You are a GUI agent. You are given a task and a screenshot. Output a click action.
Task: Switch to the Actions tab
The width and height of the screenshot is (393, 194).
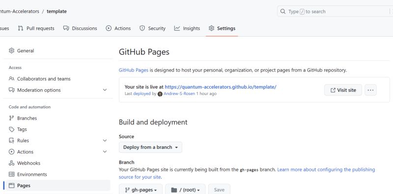pos(118,28)
